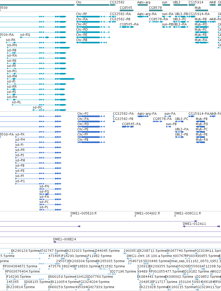Select the CG32582 gene feature

pyautogui.click(x=113, y=5)
